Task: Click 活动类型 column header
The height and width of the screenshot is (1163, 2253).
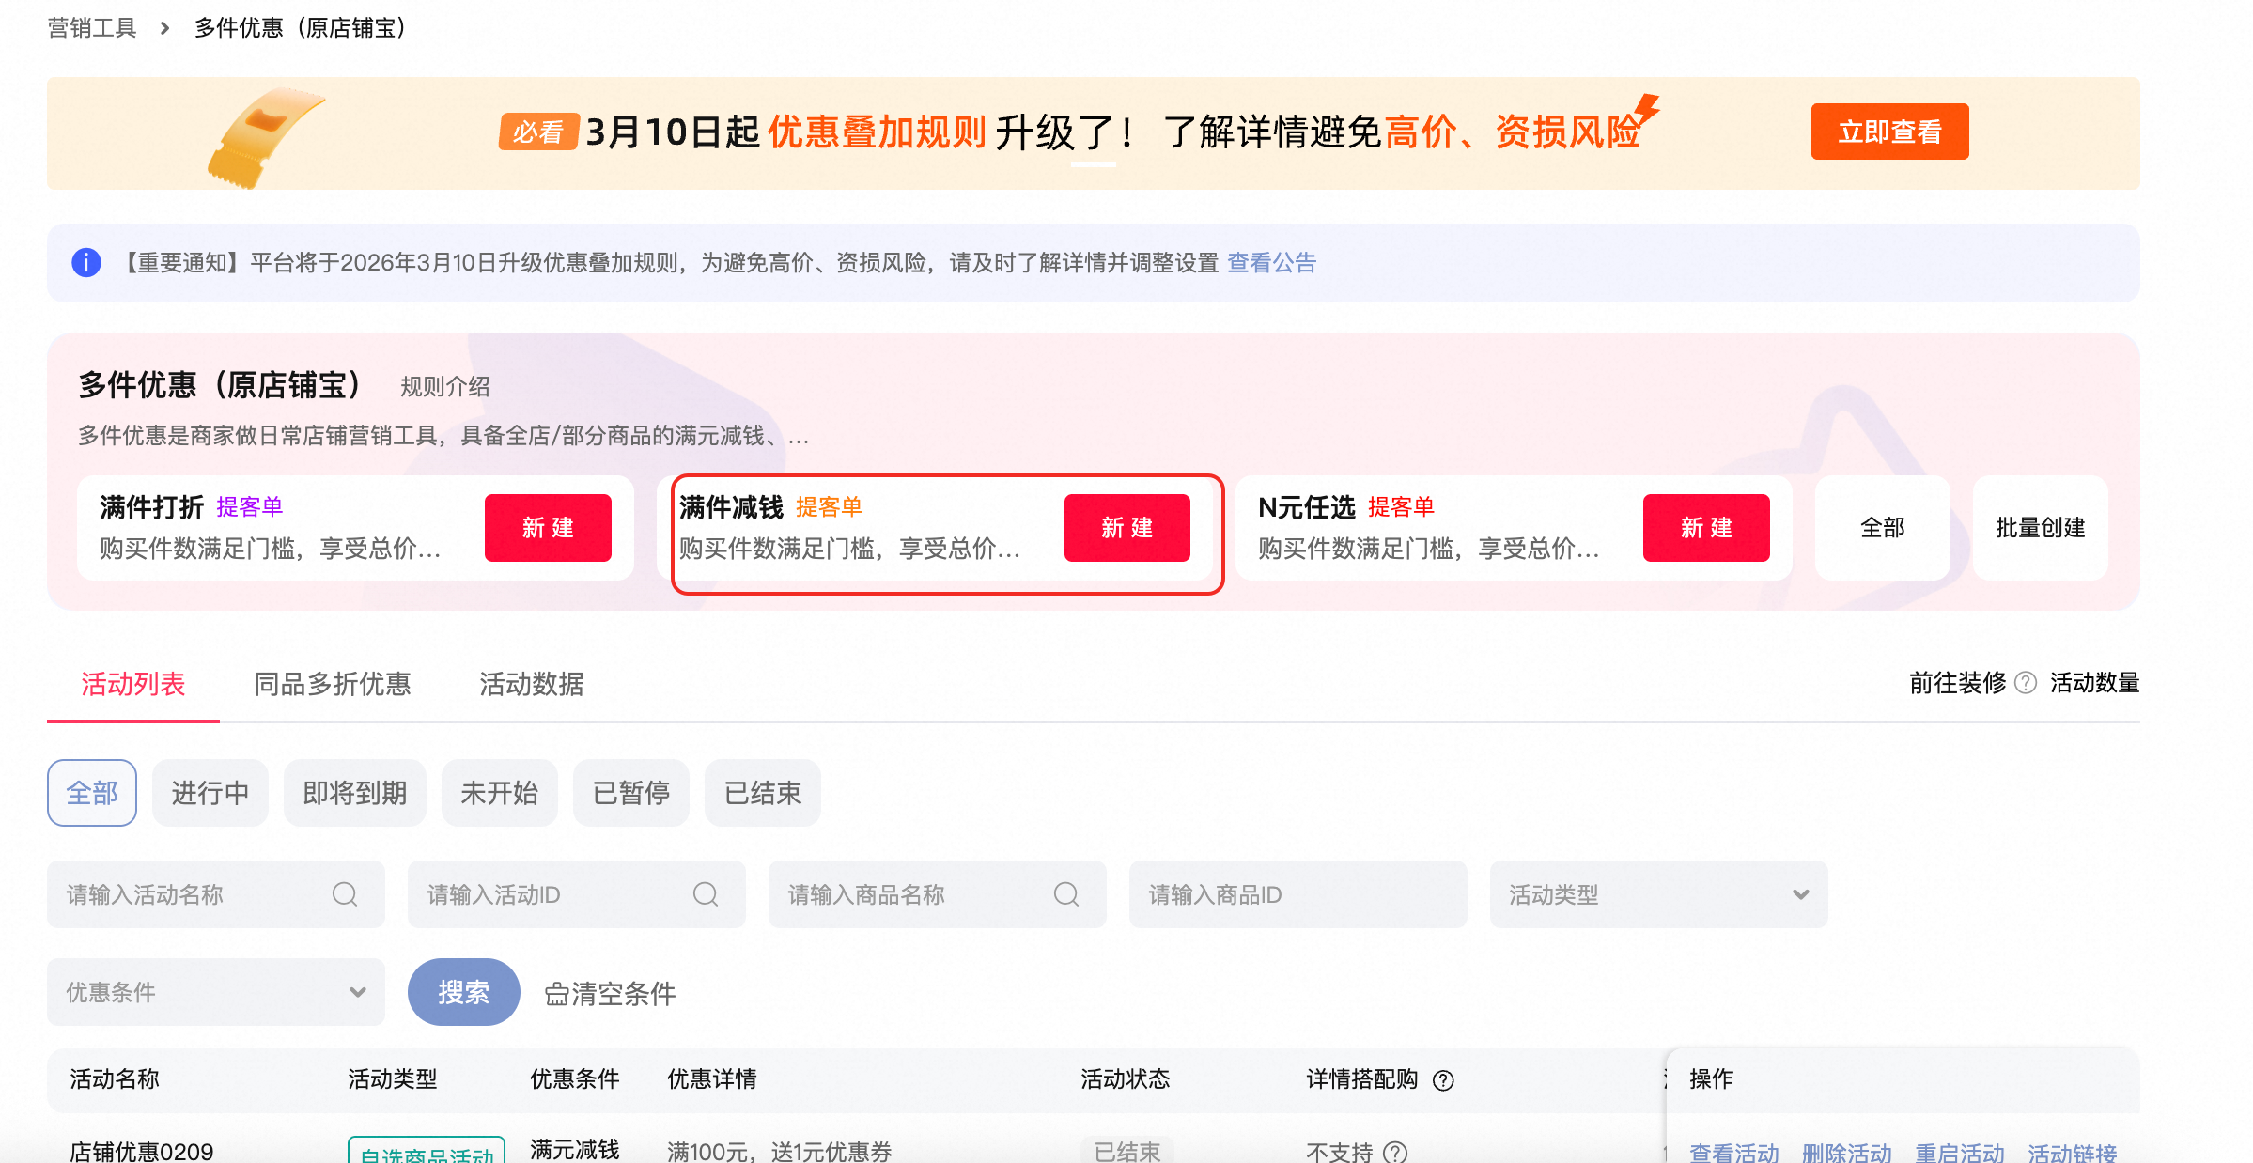Action: (393, 1079)
